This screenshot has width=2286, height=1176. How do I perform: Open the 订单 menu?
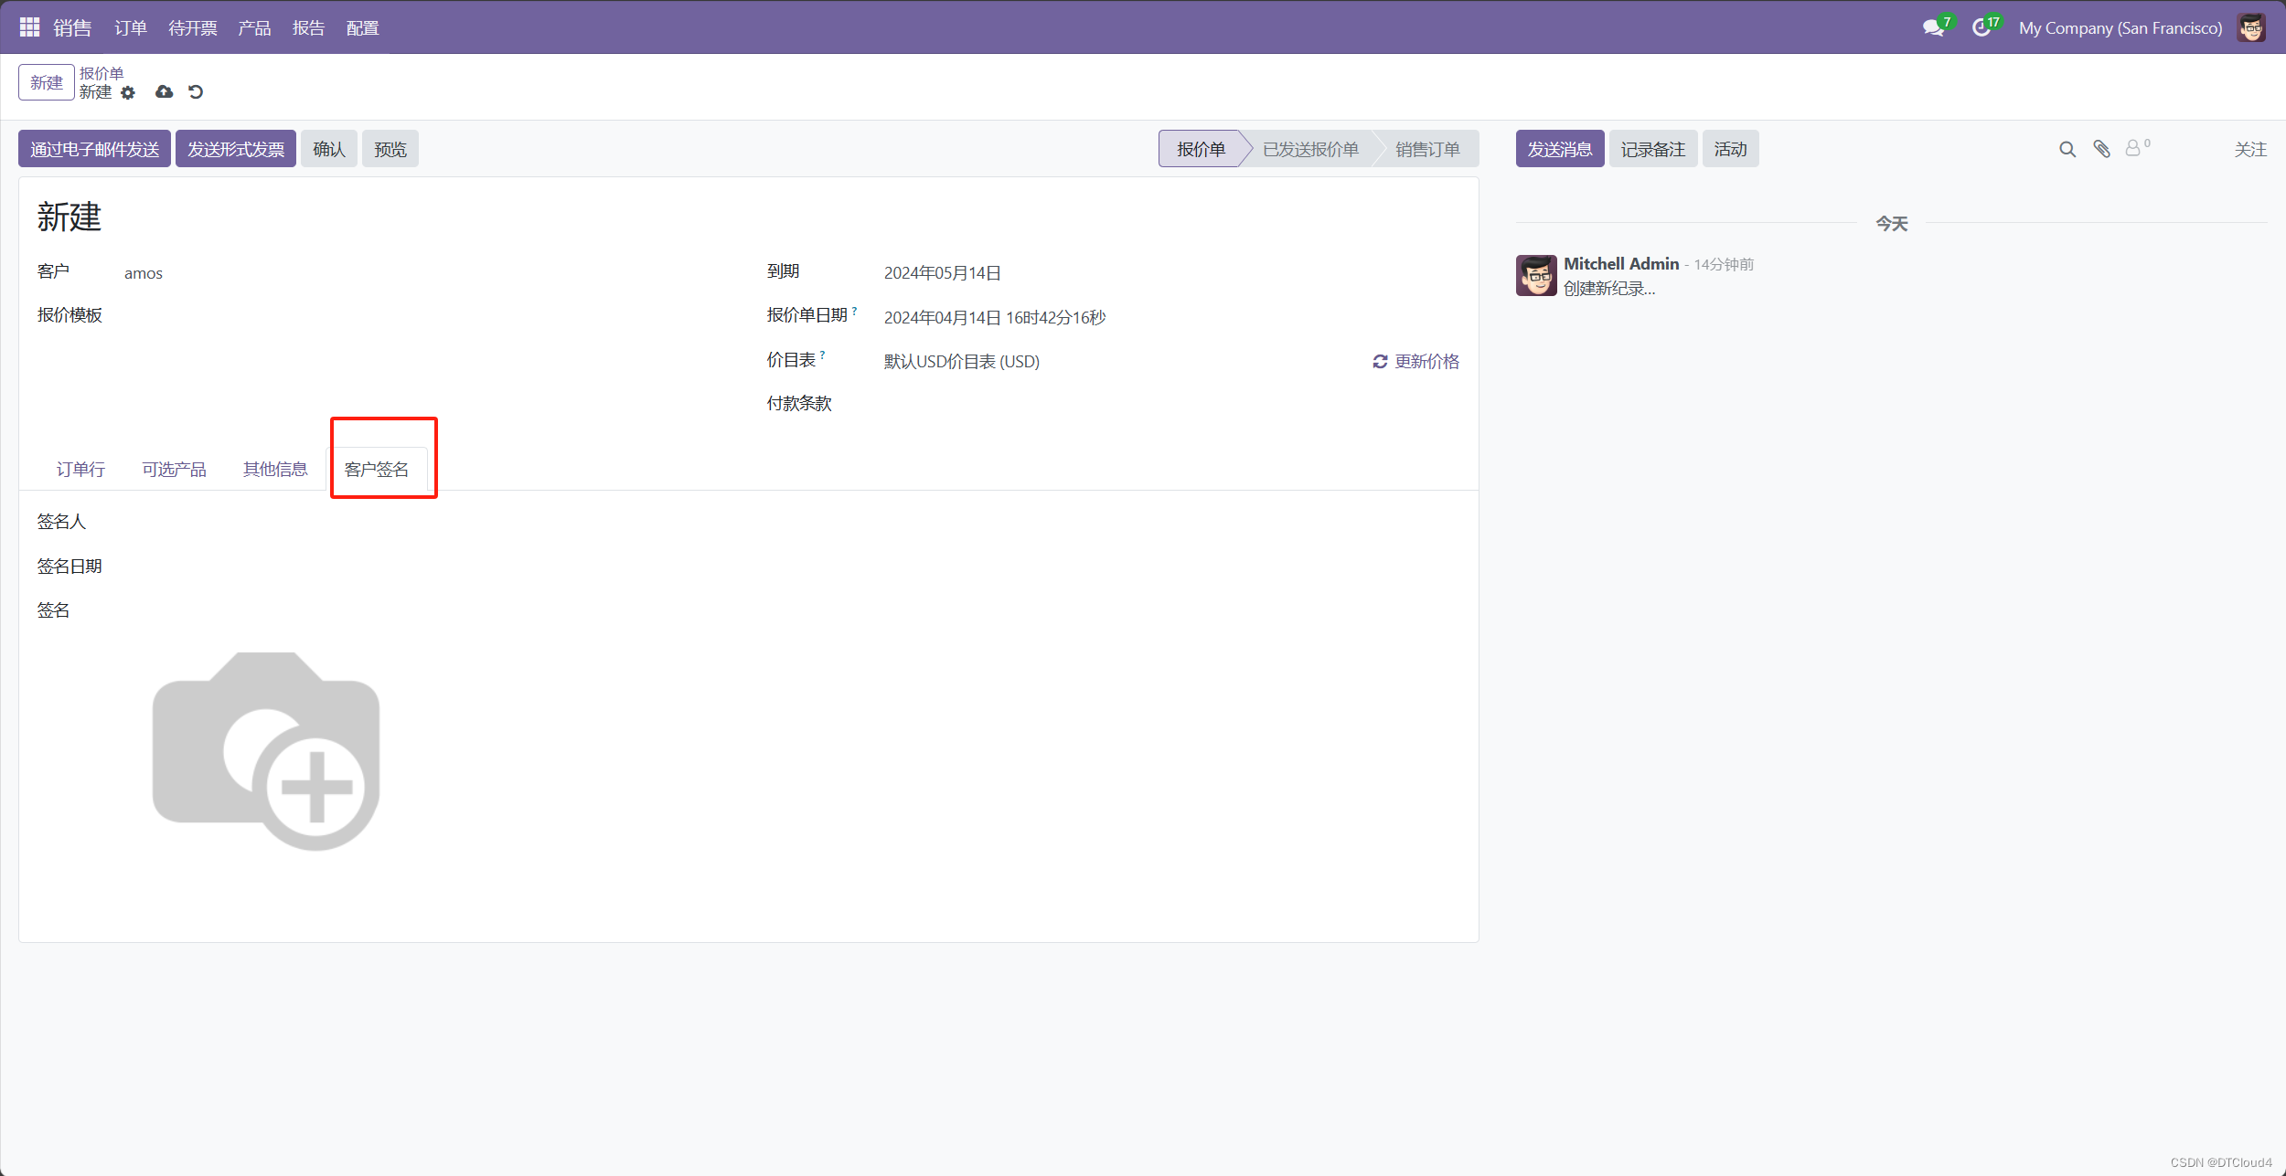[x=131, y=28]
